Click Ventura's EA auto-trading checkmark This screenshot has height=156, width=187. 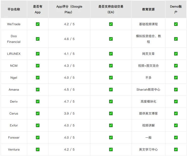pos(111,149)
